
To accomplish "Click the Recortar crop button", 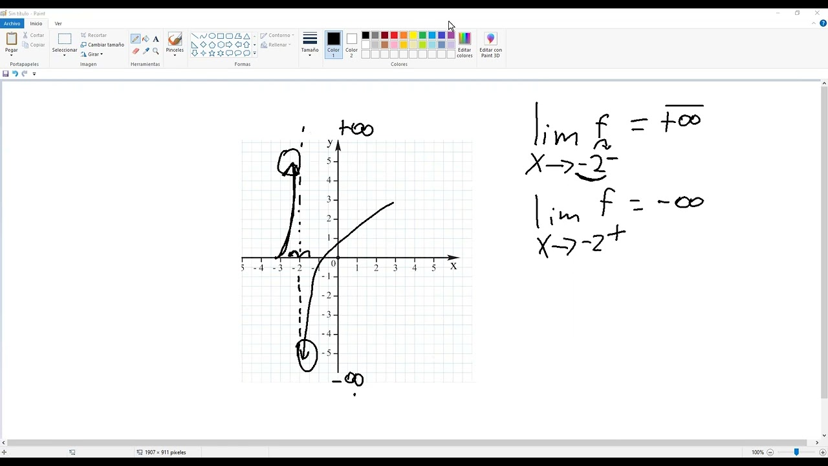I will (x=94, y=35).
